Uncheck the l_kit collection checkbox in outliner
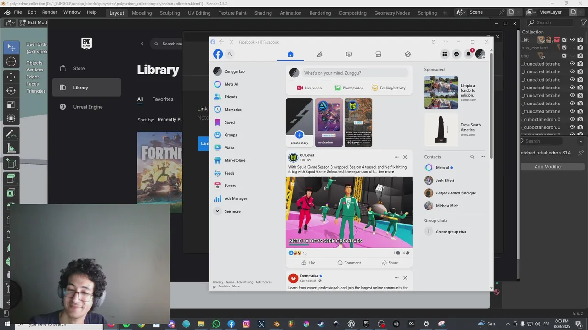The image size is (588, 330). click(x=565, y=40)
